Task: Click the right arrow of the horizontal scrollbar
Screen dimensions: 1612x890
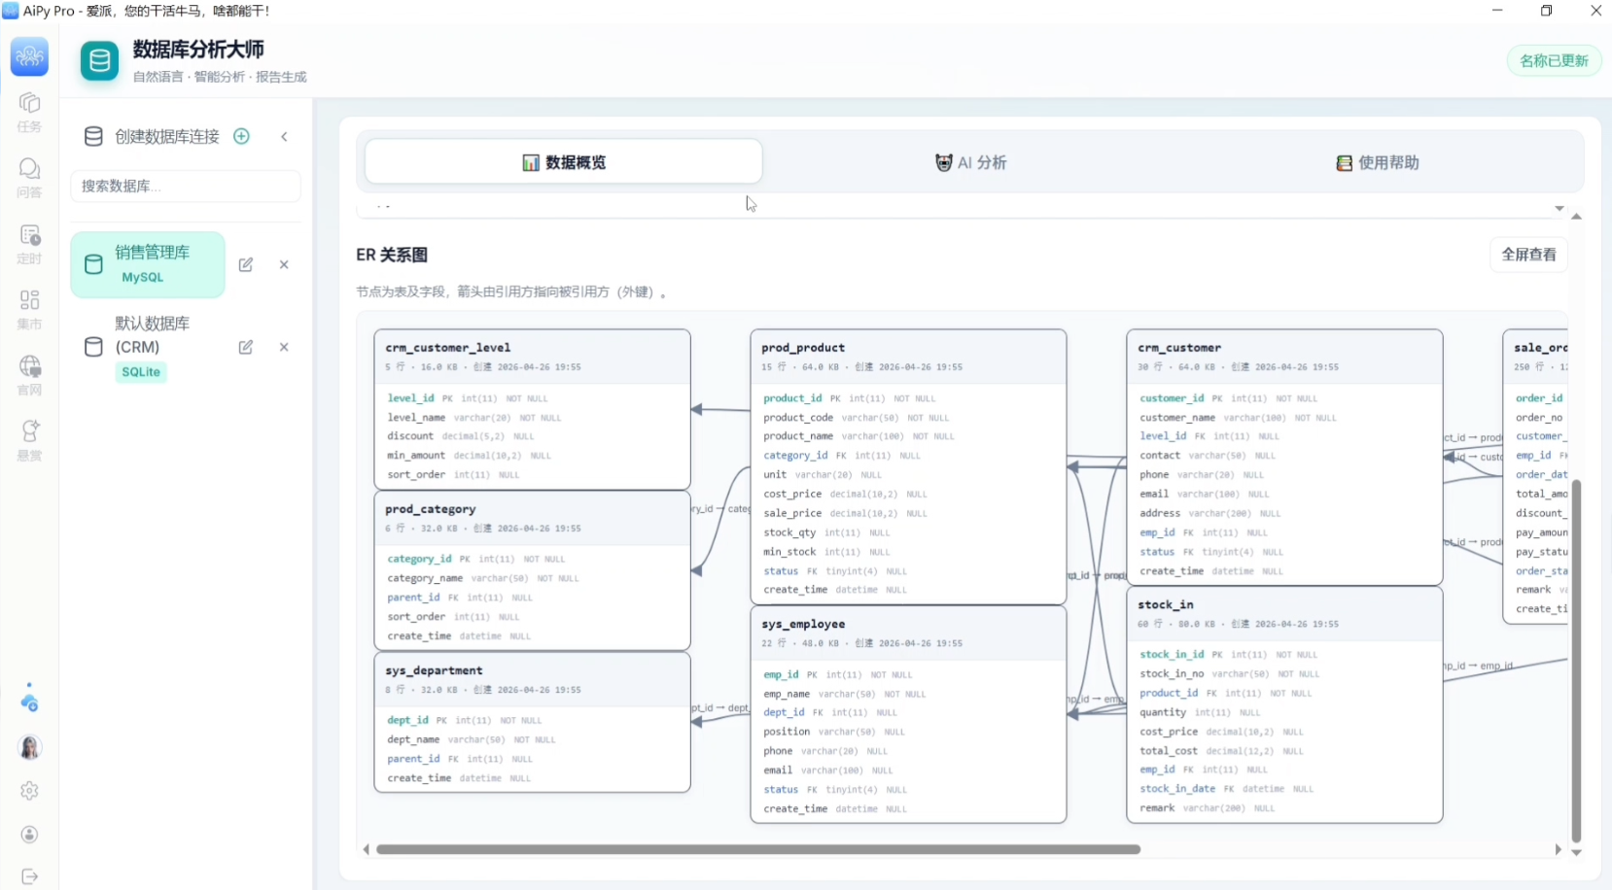Action: click(1558, 849)
